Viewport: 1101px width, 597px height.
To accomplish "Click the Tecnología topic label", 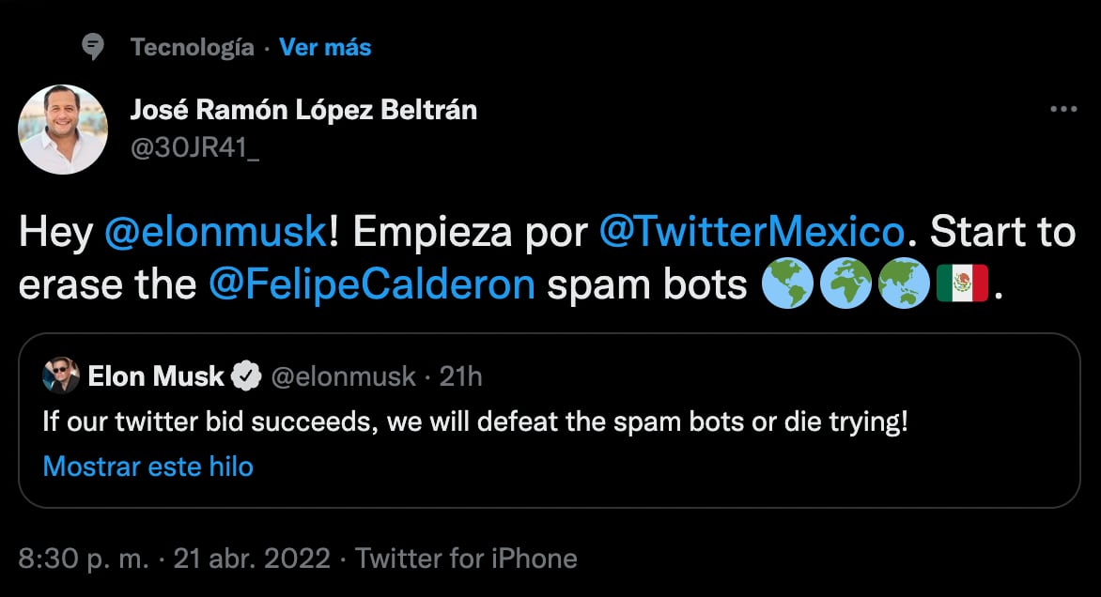I will [193, 47].
